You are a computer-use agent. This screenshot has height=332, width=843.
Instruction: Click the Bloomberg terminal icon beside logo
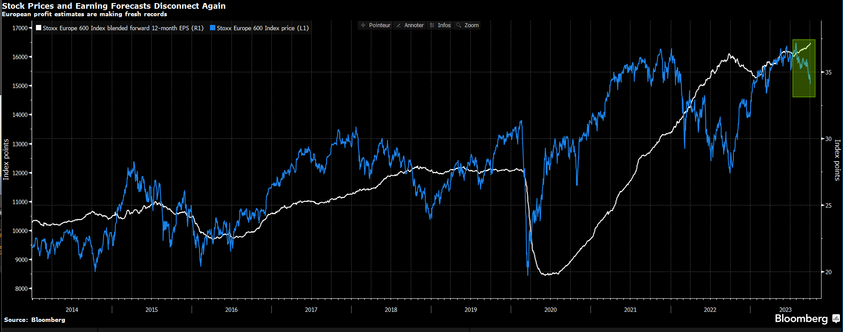[x=836, y=319]
